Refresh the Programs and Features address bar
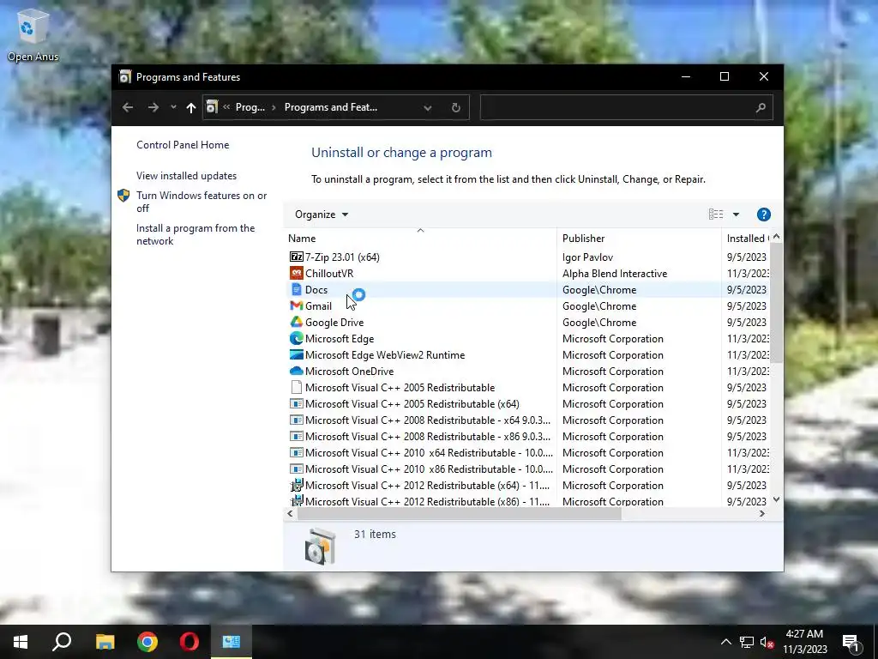 click(x=456, y=107)
